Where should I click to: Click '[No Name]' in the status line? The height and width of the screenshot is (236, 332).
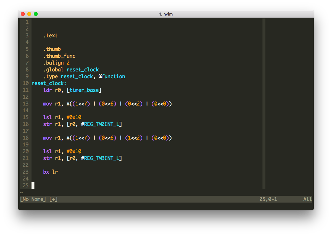pos(33,199)
